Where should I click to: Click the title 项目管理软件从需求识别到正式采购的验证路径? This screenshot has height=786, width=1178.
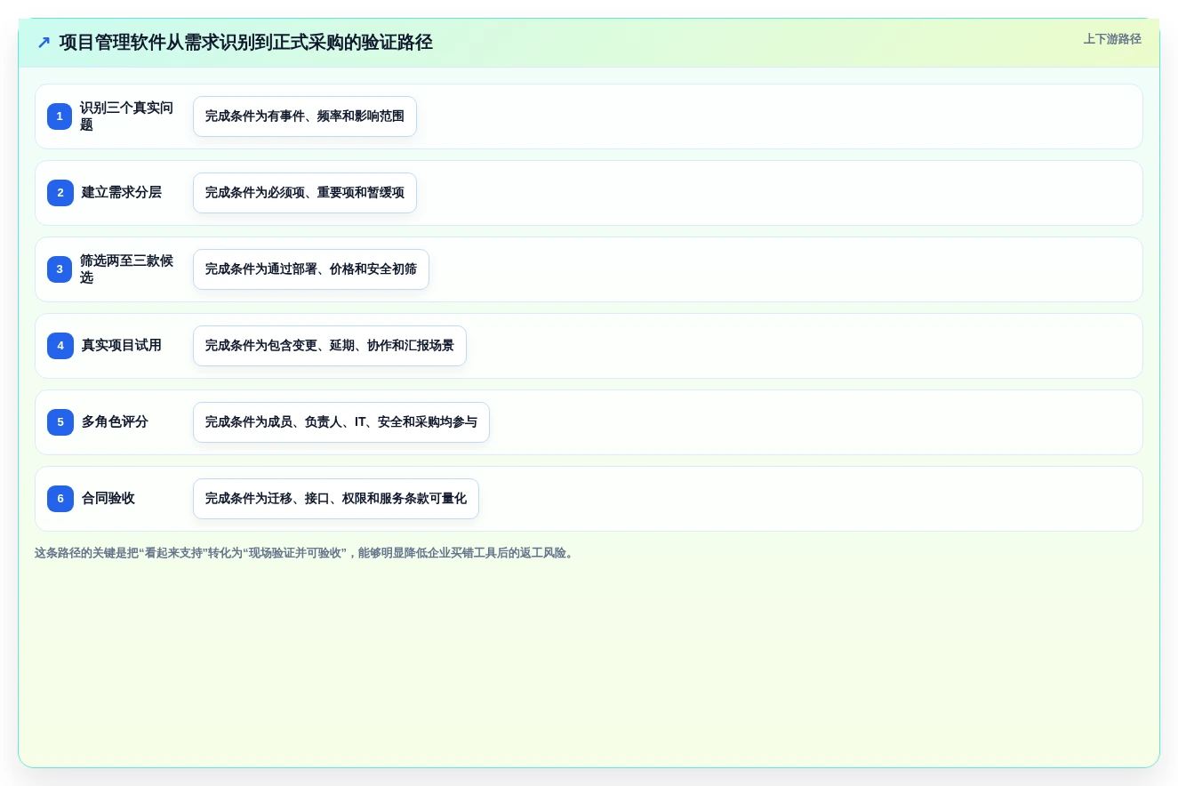[246, 43]
